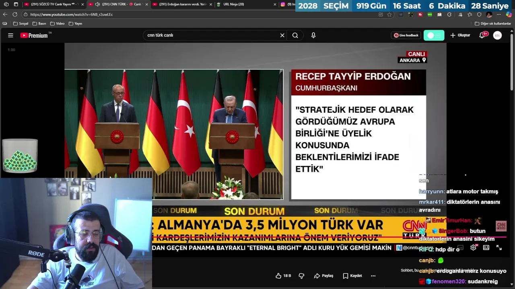Reload the page
Viewport: 515px width, 289px height.
click(x=15, y=14)
